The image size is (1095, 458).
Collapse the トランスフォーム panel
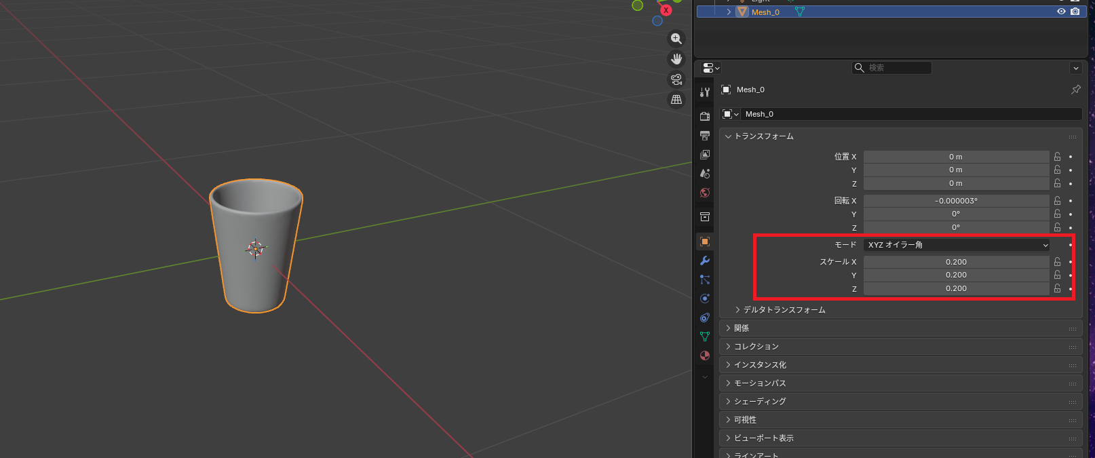tap(729, 136)
